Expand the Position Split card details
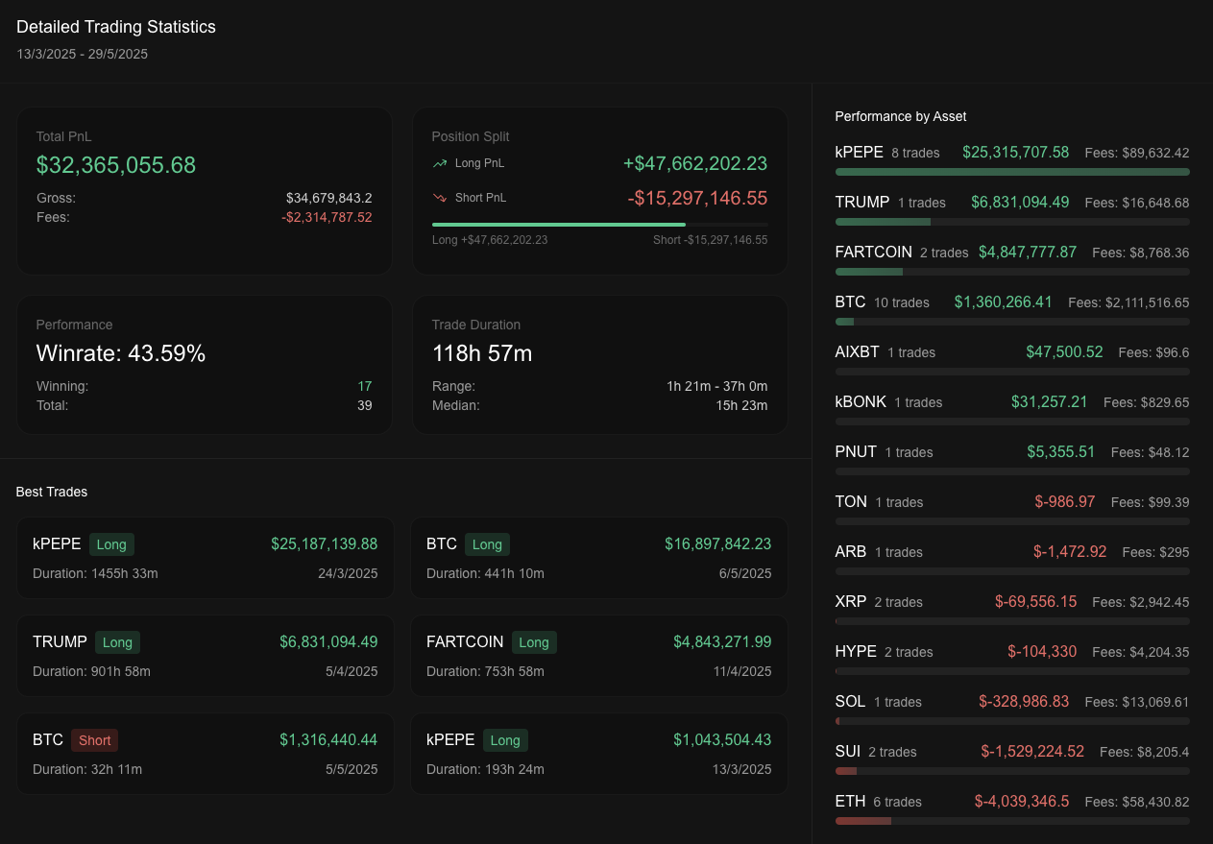Viewport: 1213px width, 844px height. [471, 136]
